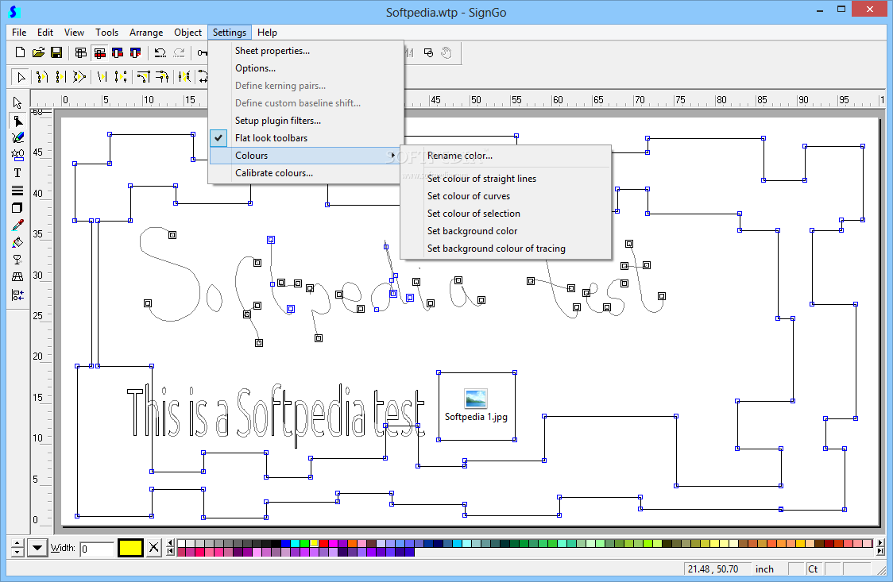Click the no-fill X button beside the yellow swatch

pos(154,548)
